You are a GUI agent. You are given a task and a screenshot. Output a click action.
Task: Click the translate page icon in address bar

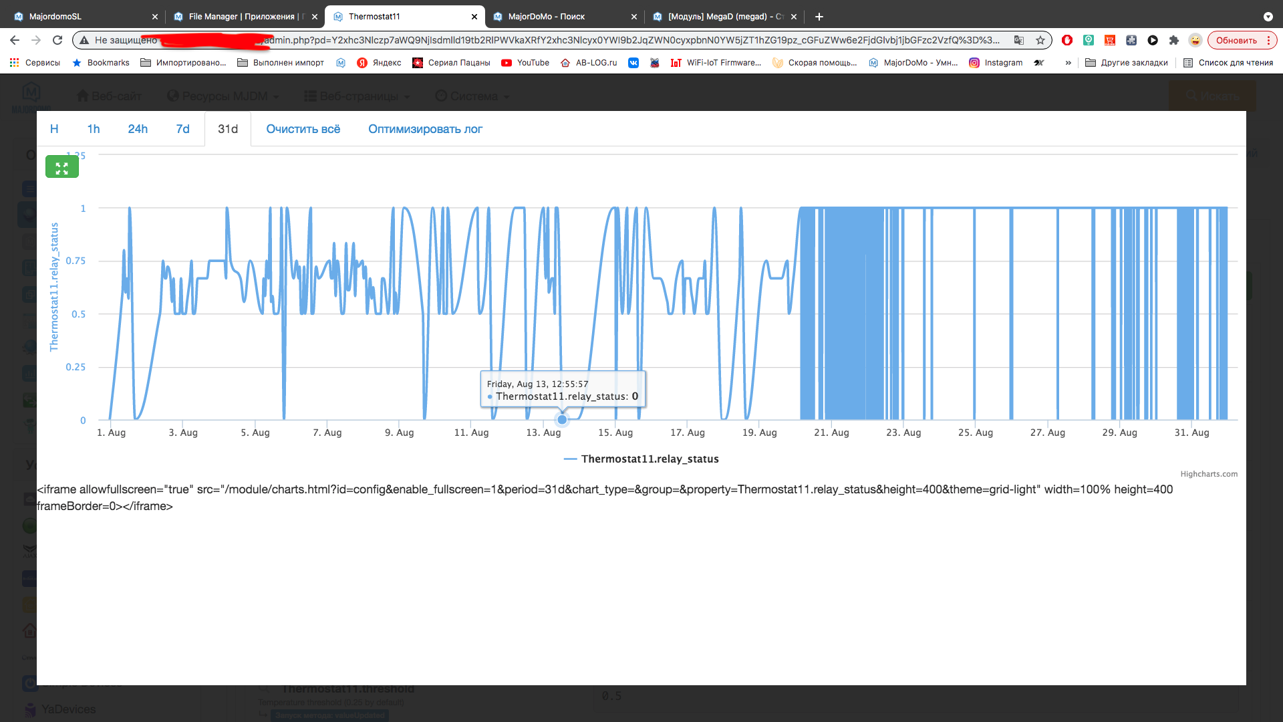tap(1019, 40)
